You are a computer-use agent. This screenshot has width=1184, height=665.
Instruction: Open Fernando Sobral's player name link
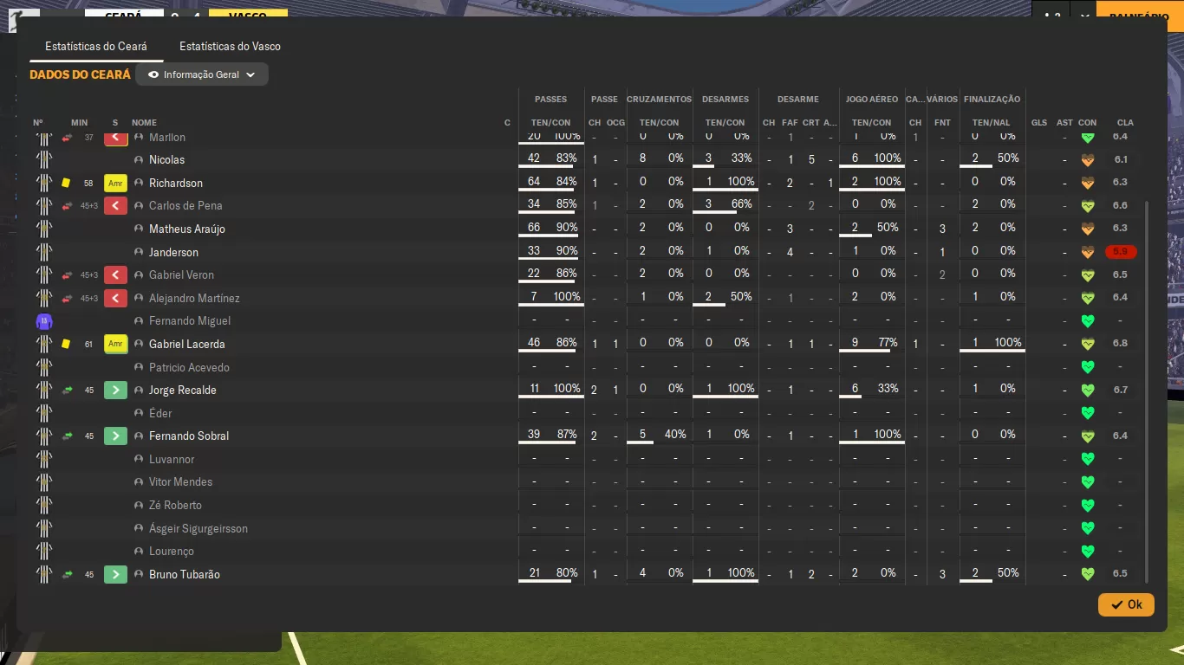pos(189,436)
